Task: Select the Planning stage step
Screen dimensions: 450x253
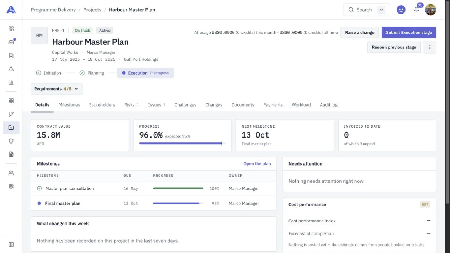Action: coord(92,73)
